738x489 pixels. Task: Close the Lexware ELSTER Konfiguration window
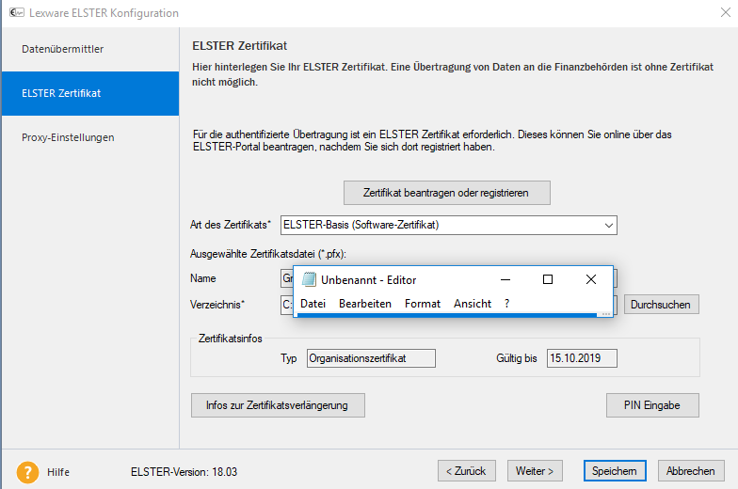click(x=725, y=13)
